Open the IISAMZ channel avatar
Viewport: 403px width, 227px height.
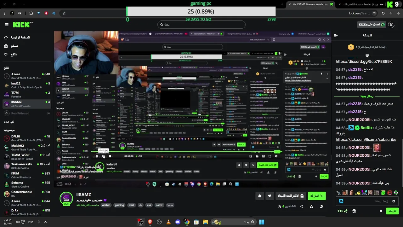click(66, 199)
